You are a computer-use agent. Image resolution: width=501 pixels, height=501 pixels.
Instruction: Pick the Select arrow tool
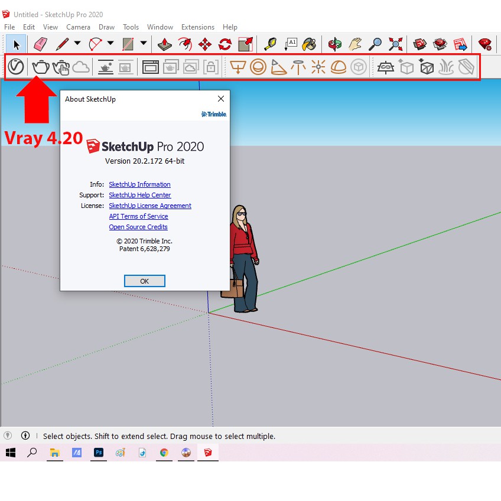pyautogui.click(x=16, y=43)
